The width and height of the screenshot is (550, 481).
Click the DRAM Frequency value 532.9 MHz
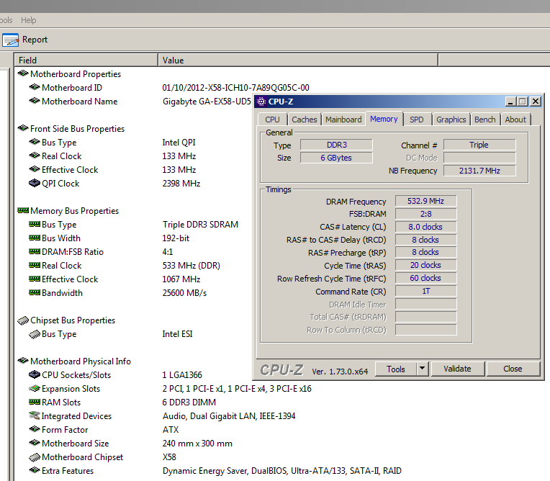point(425,201)
